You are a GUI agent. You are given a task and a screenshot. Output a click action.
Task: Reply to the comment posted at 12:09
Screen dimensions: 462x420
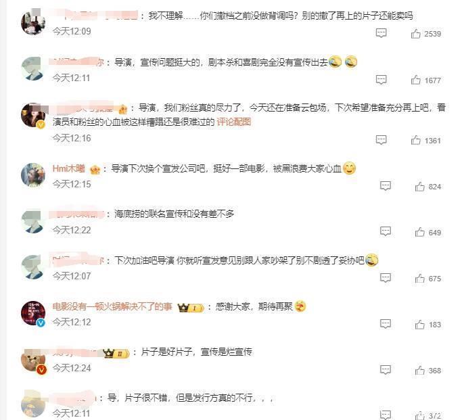click(x=381, y=33)
